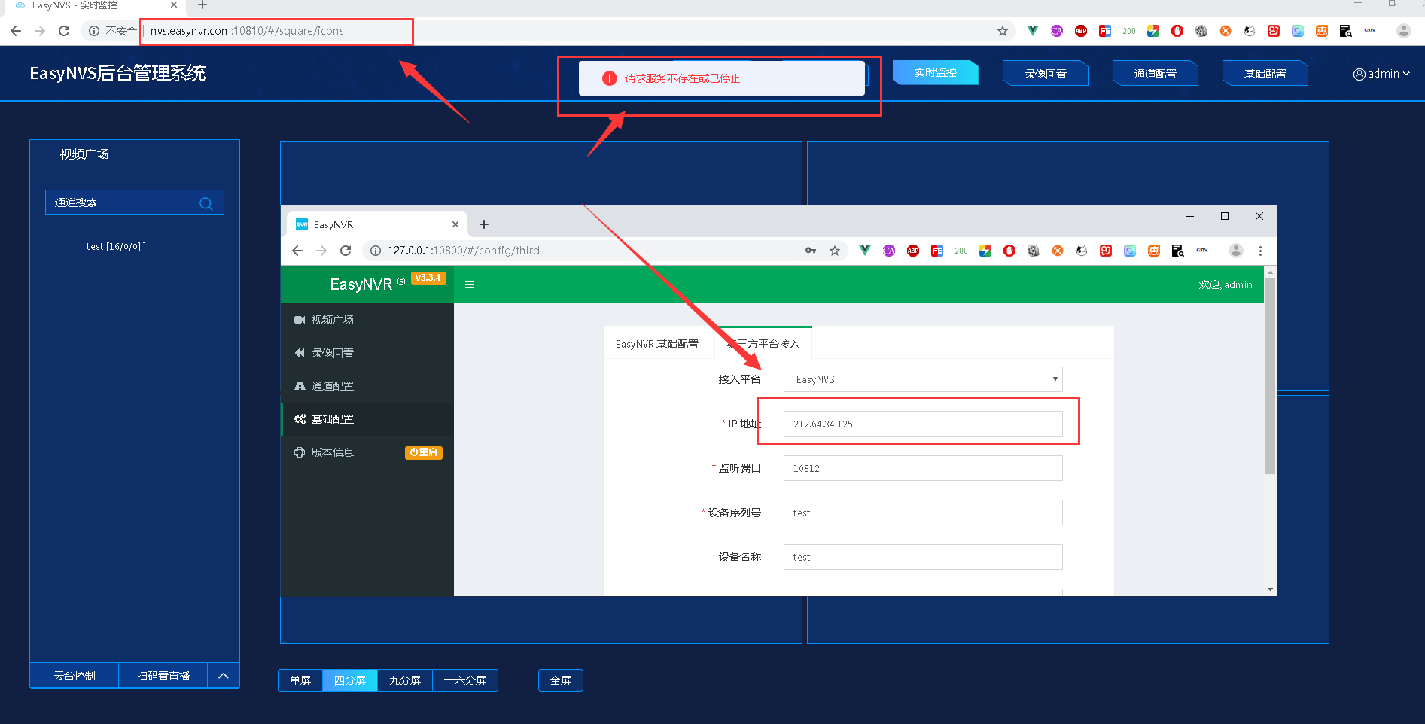Select 九分屏 layout
This screenshot has height=724, width=1425.
pos(405,680)
